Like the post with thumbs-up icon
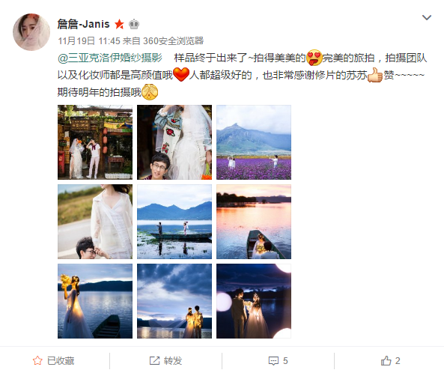The width and height of the screenshot is (444, 373). (386, 360)
